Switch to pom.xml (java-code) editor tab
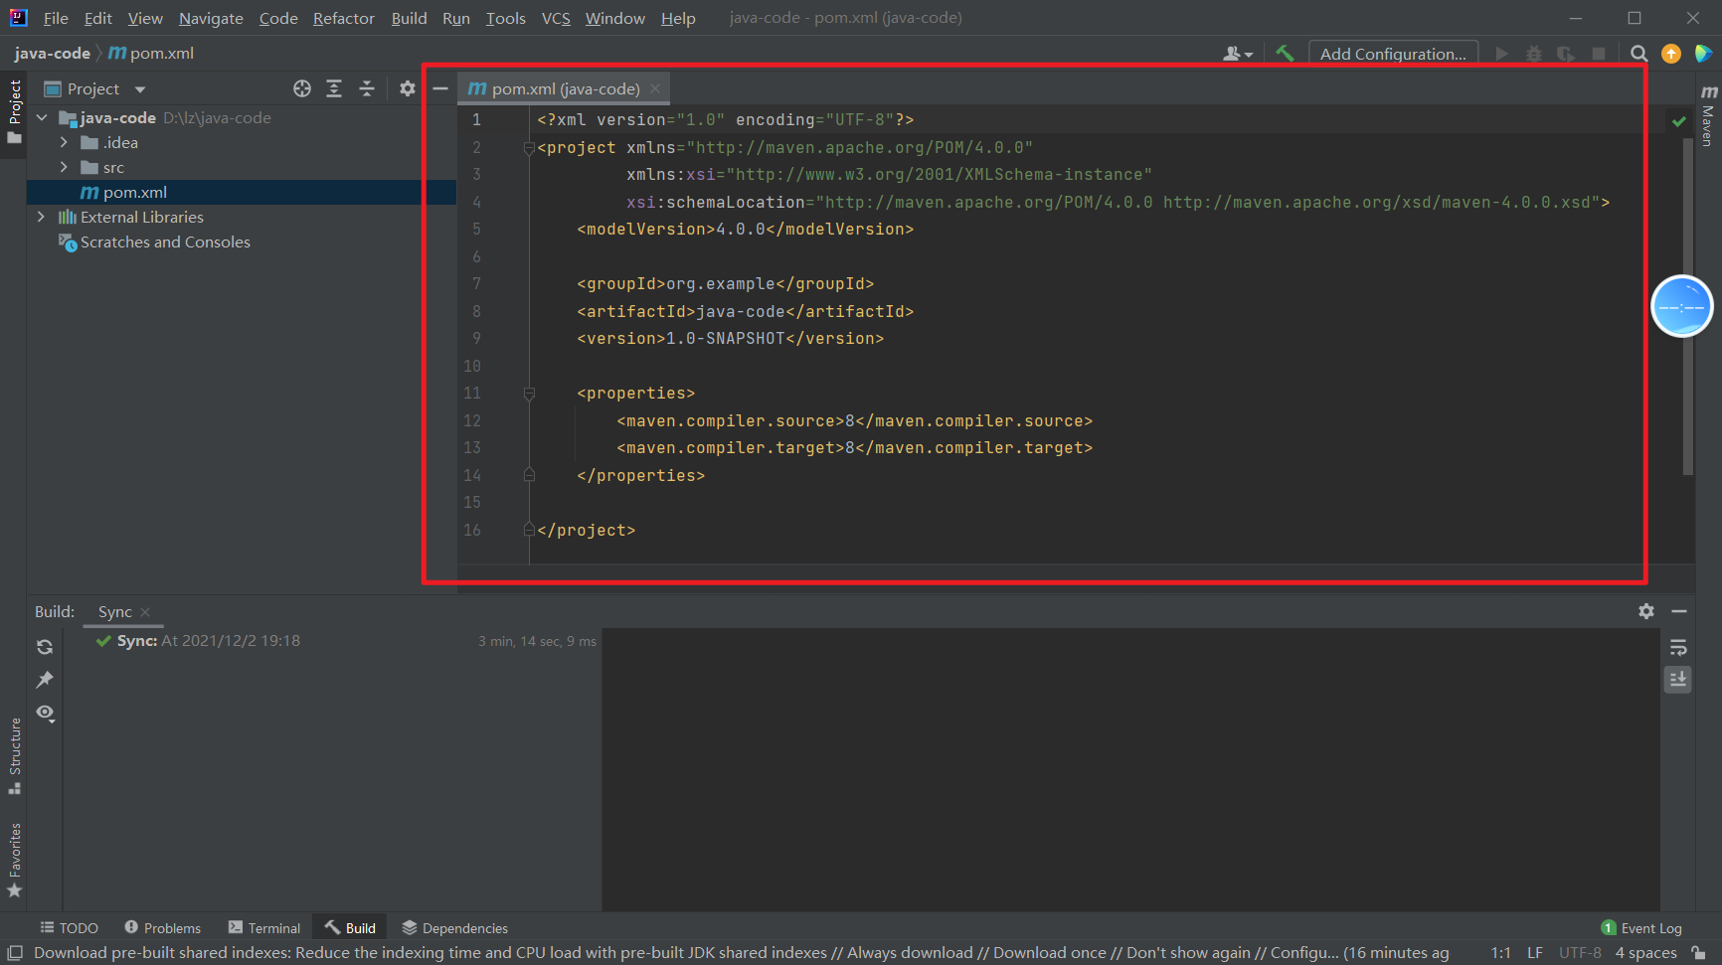1722x965 pixels. click(x=564, y=88)
